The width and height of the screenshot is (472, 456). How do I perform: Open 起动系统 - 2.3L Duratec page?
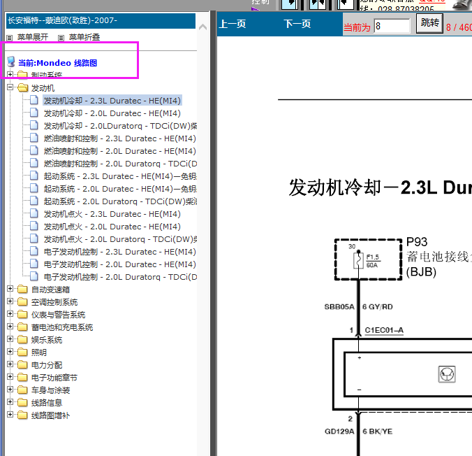pos(120,176)
